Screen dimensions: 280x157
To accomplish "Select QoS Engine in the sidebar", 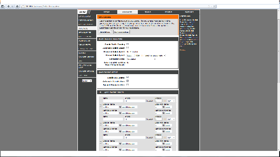I will [x=87, y=28].
